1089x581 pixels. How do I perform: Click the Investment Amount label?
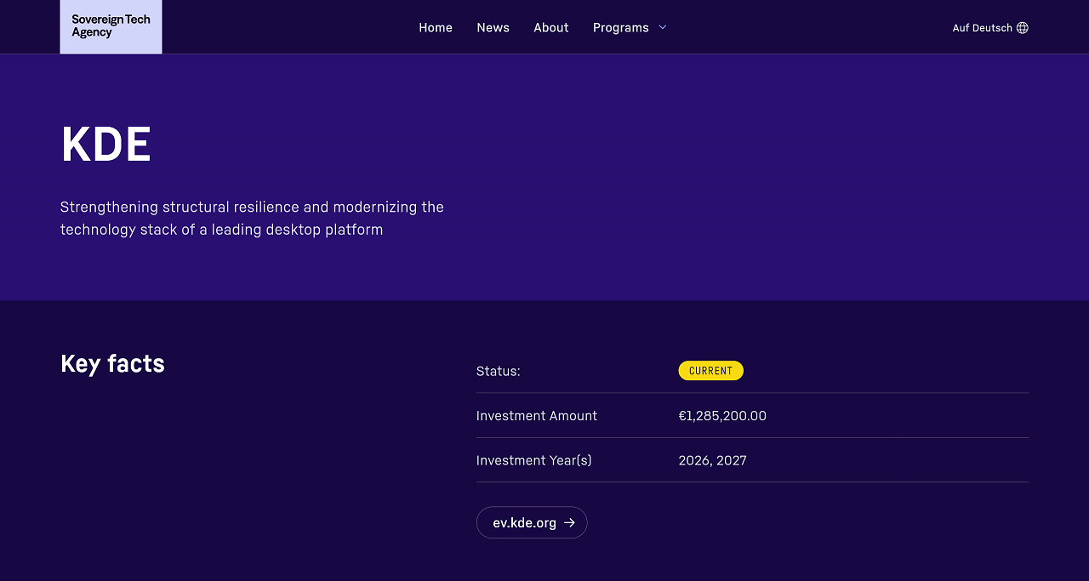point(537,416)
